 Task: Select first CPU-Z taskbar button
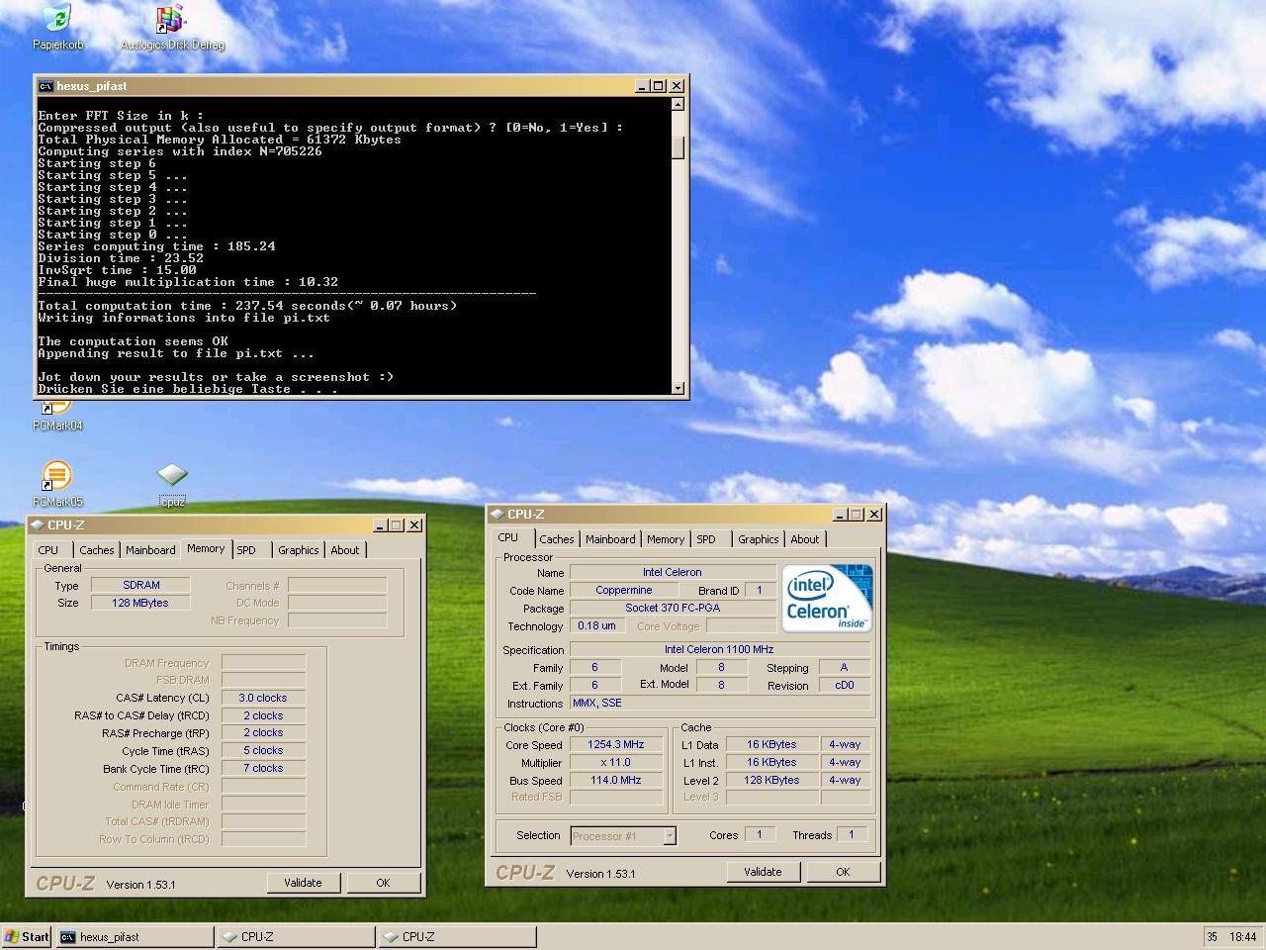(x=297, y=936)
